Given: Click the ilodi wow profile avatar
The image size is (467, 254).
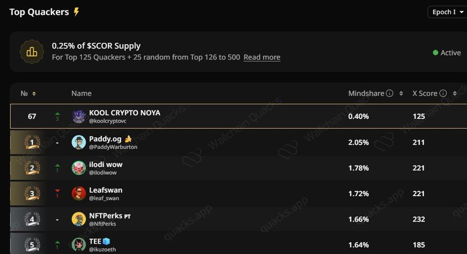Looking at the screenshot, I should coord(79,168).
